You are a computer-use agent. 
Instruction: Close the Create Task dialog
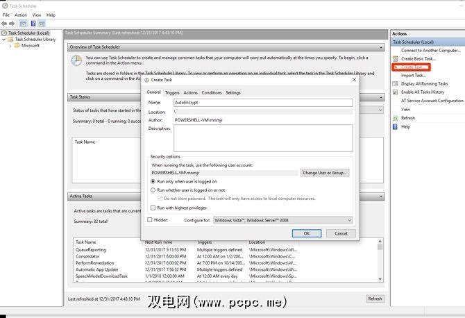click(x=354, y=80)
